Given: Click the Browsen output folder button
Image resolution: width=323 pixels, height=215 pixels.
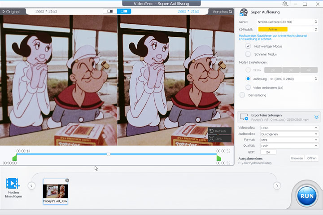Looking at the screenshot, I should click(297, 158).
